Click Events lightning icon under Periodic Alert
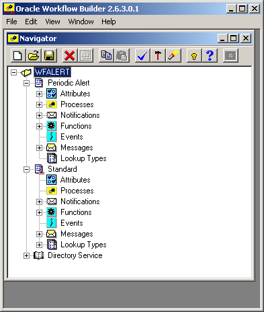 click(52, 137)
